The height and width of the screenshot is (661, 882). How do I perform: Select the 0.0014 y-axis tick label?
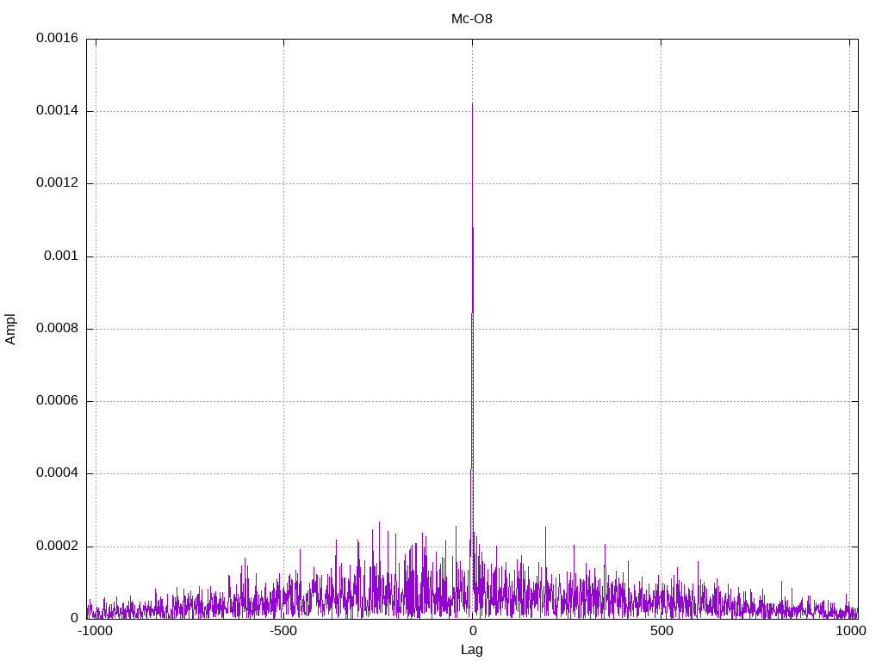(x=57, y=111)
